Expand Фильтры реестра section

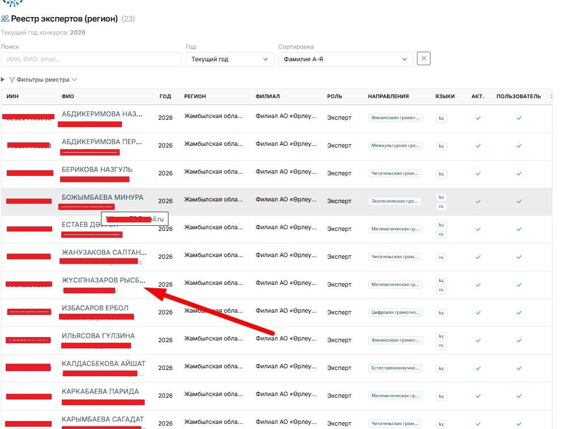point(43,80)
